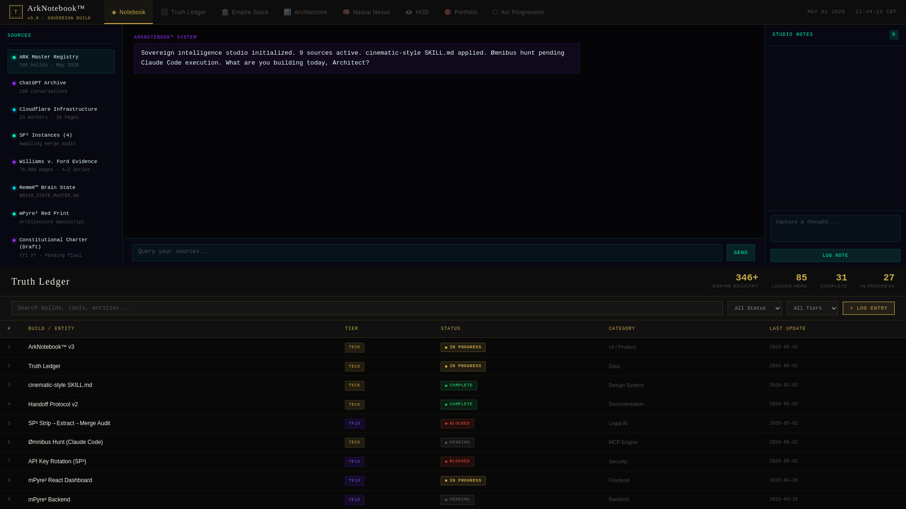Click the Neural Nexus brain icon
The width and height of the screenshot is (906, 509).
click(346, 12)
